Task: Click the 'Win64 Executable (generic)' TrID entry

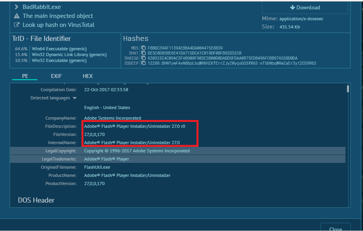Action: 59,49
